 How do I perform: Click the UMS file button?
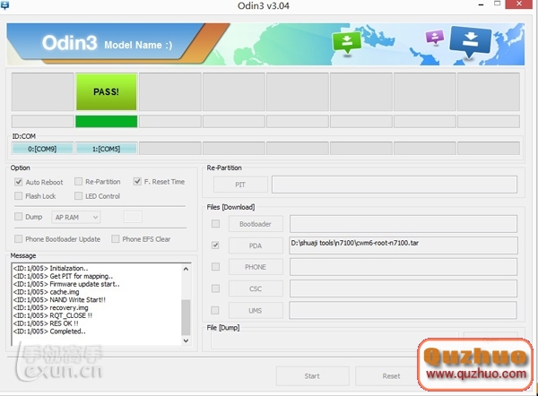coord(256,311)
